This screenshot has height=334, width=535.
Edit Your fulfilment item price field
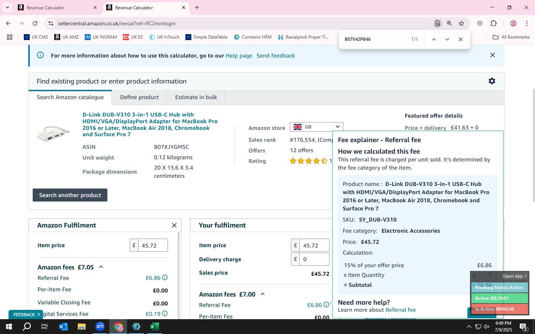click(x=314, y=245)
